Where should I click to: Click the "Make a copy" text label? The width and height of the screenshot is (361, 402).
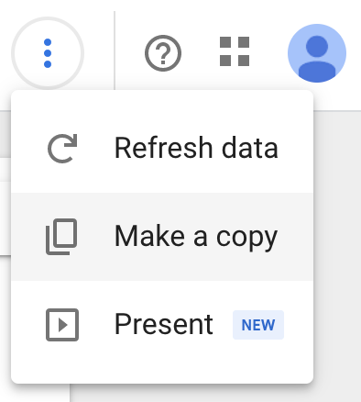tap(196, 237)
